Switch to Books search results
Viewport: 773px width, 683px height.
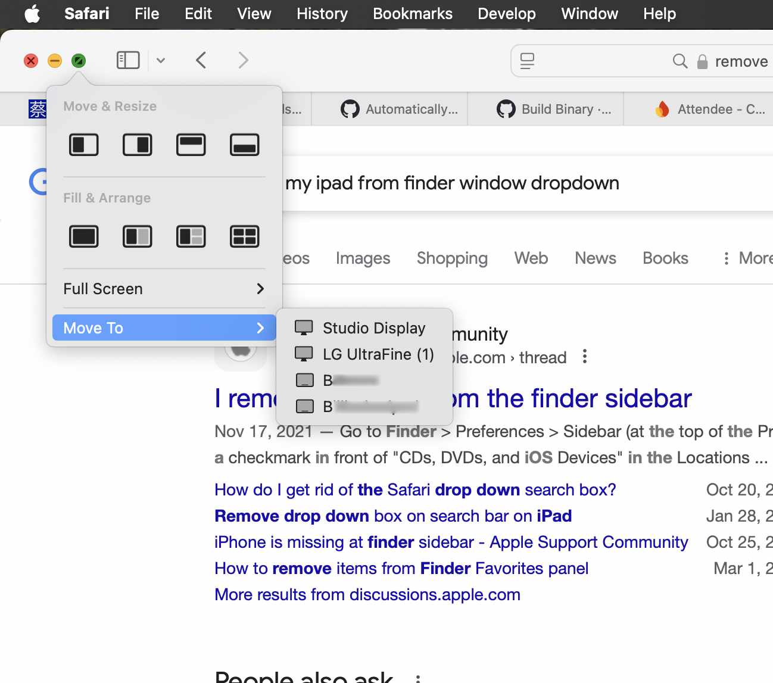coord(665,258)
